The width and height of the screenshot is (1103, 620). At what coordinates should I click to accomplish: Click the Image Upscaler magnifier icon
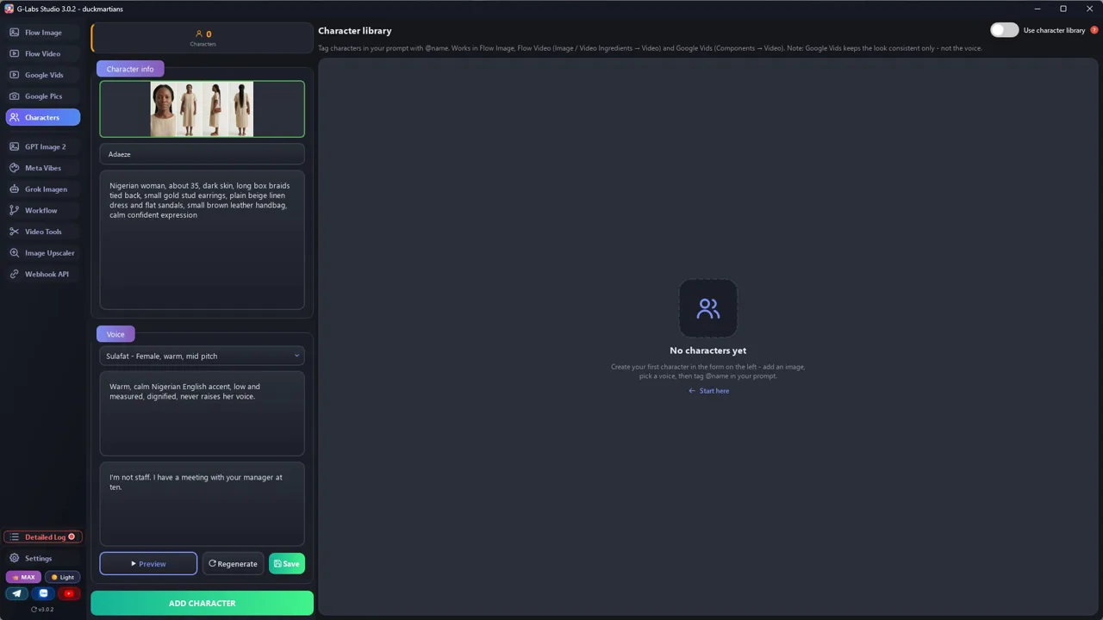[14, 253]
